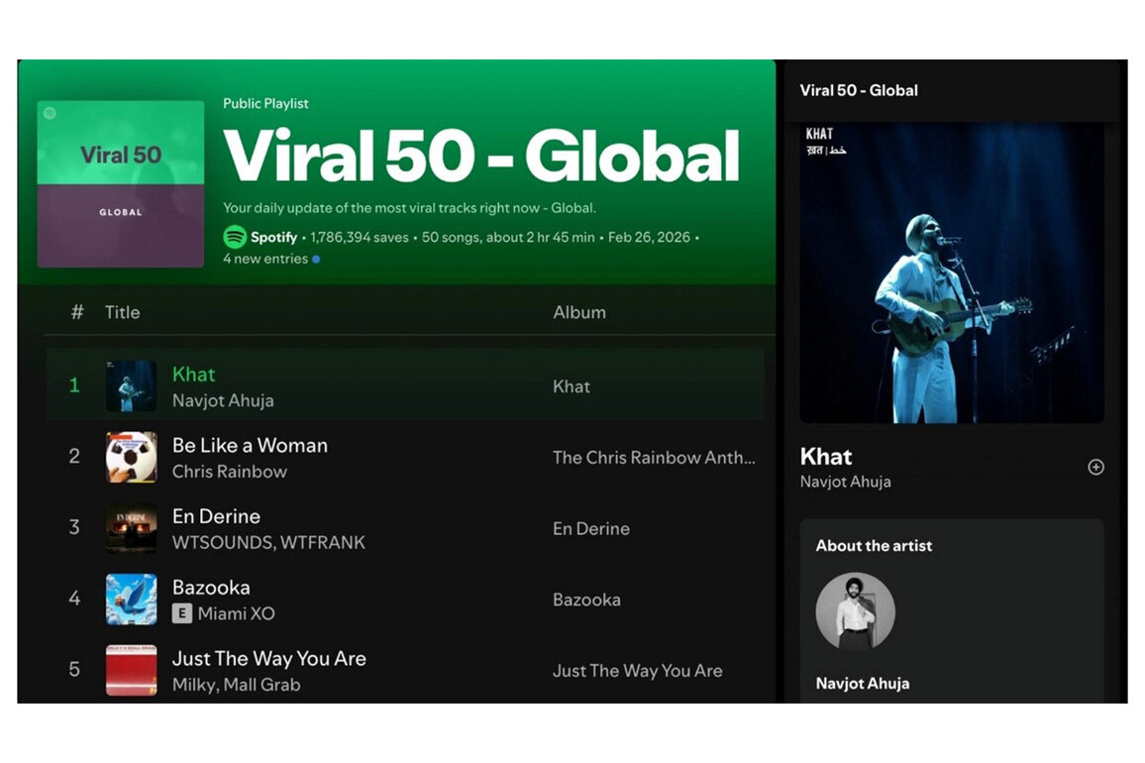Click the explicit E badge on Bazooka
Image resolution: width=1145 pixels, height=763 pixels.
pyautogui.click(x=182, y=613)
